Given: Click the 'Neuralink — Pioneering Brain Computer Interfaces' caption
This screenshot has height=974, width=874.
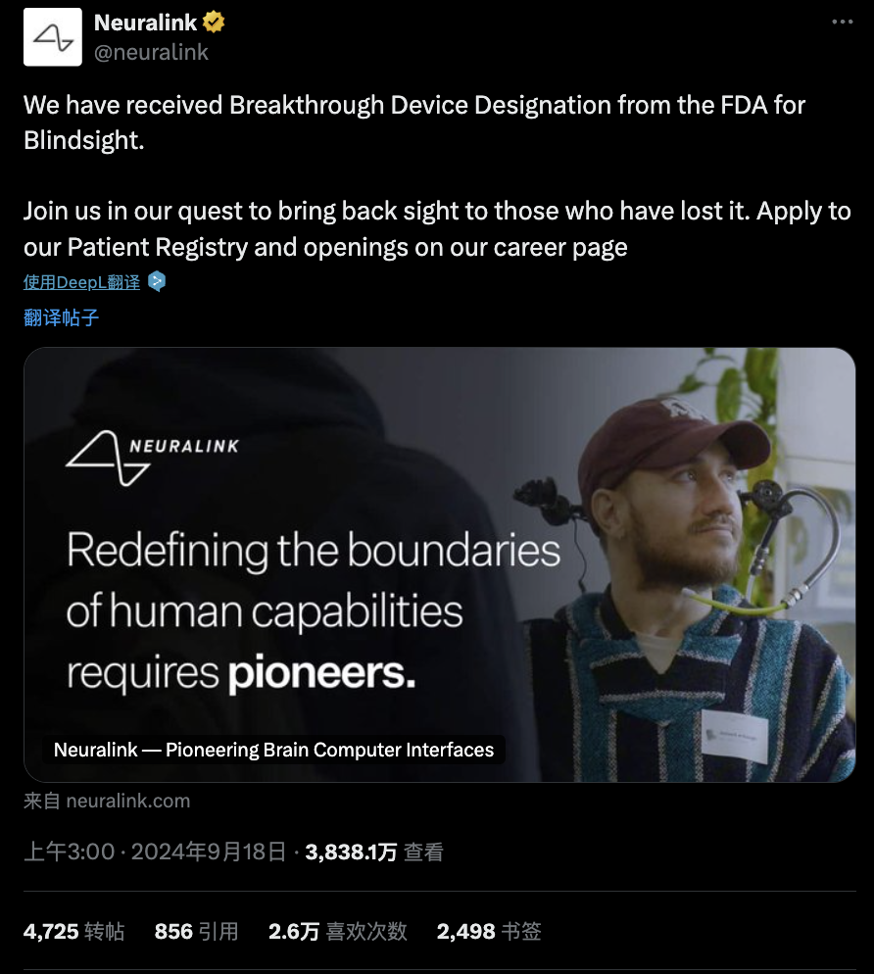Looking at the screenshot, I should 272,750.
